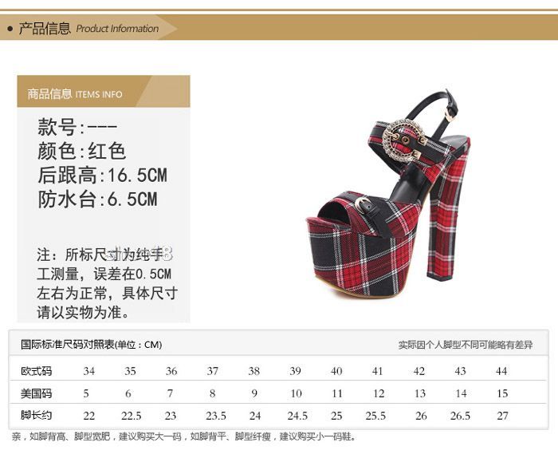Select the 后跟高:16.5CM line

coord(103,175)
